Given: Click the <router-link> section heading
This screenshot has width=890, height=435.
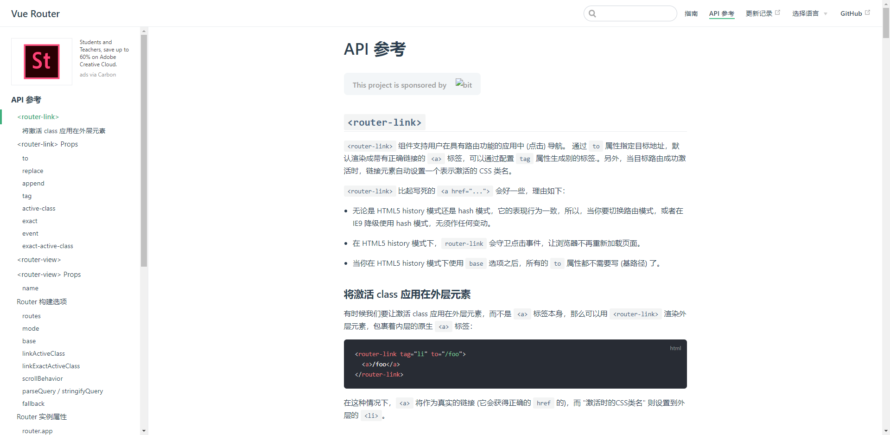Looking at the screenshot, I should pos(385,122).
